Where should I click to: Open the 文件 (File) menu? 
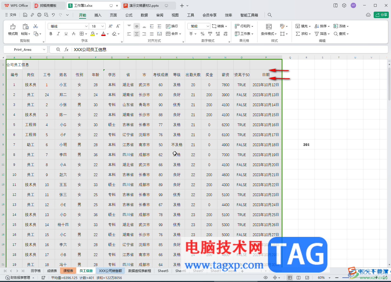pyautogui.click(x=11, y=15)
